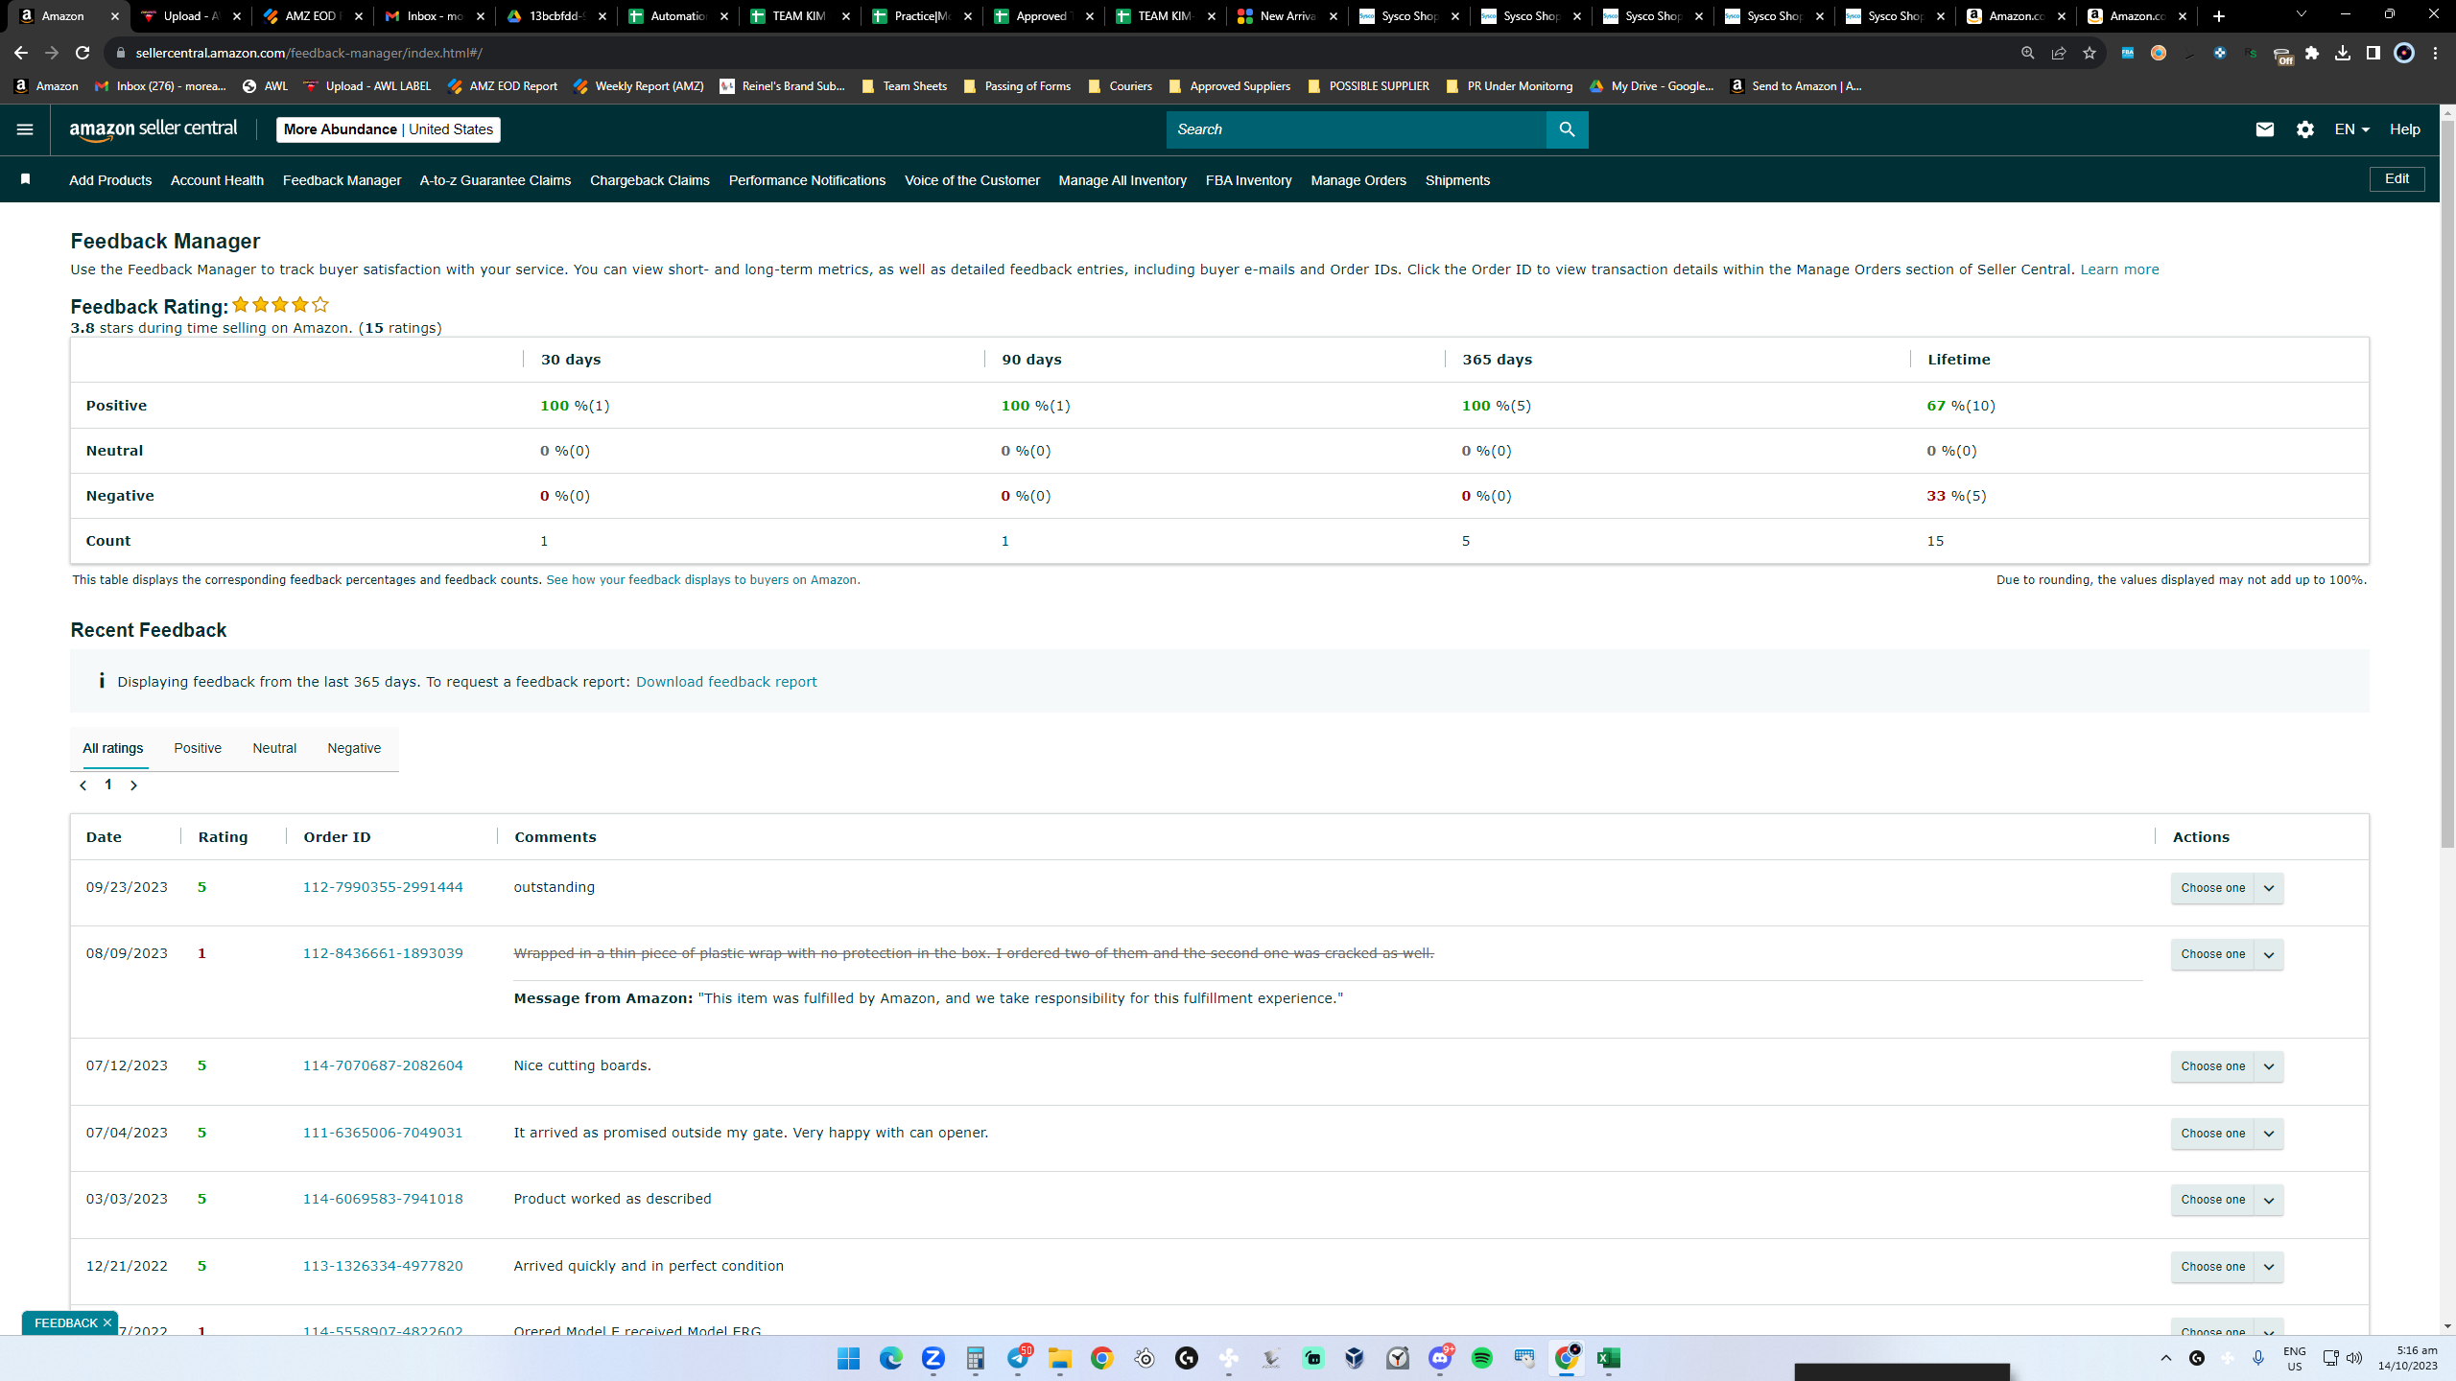The image size is (2456, 1381).
Task: Click the extension icon showing Off badge
Action: (x=2282, y=55)
